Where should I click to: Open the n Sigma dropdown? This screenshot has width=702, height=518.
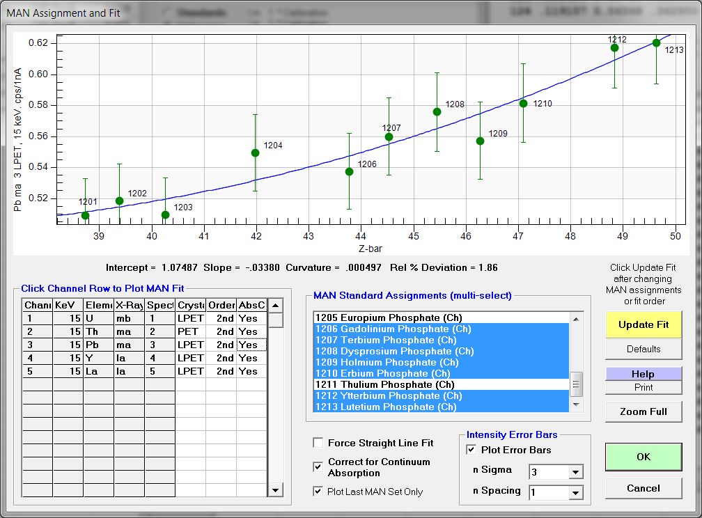575,473
